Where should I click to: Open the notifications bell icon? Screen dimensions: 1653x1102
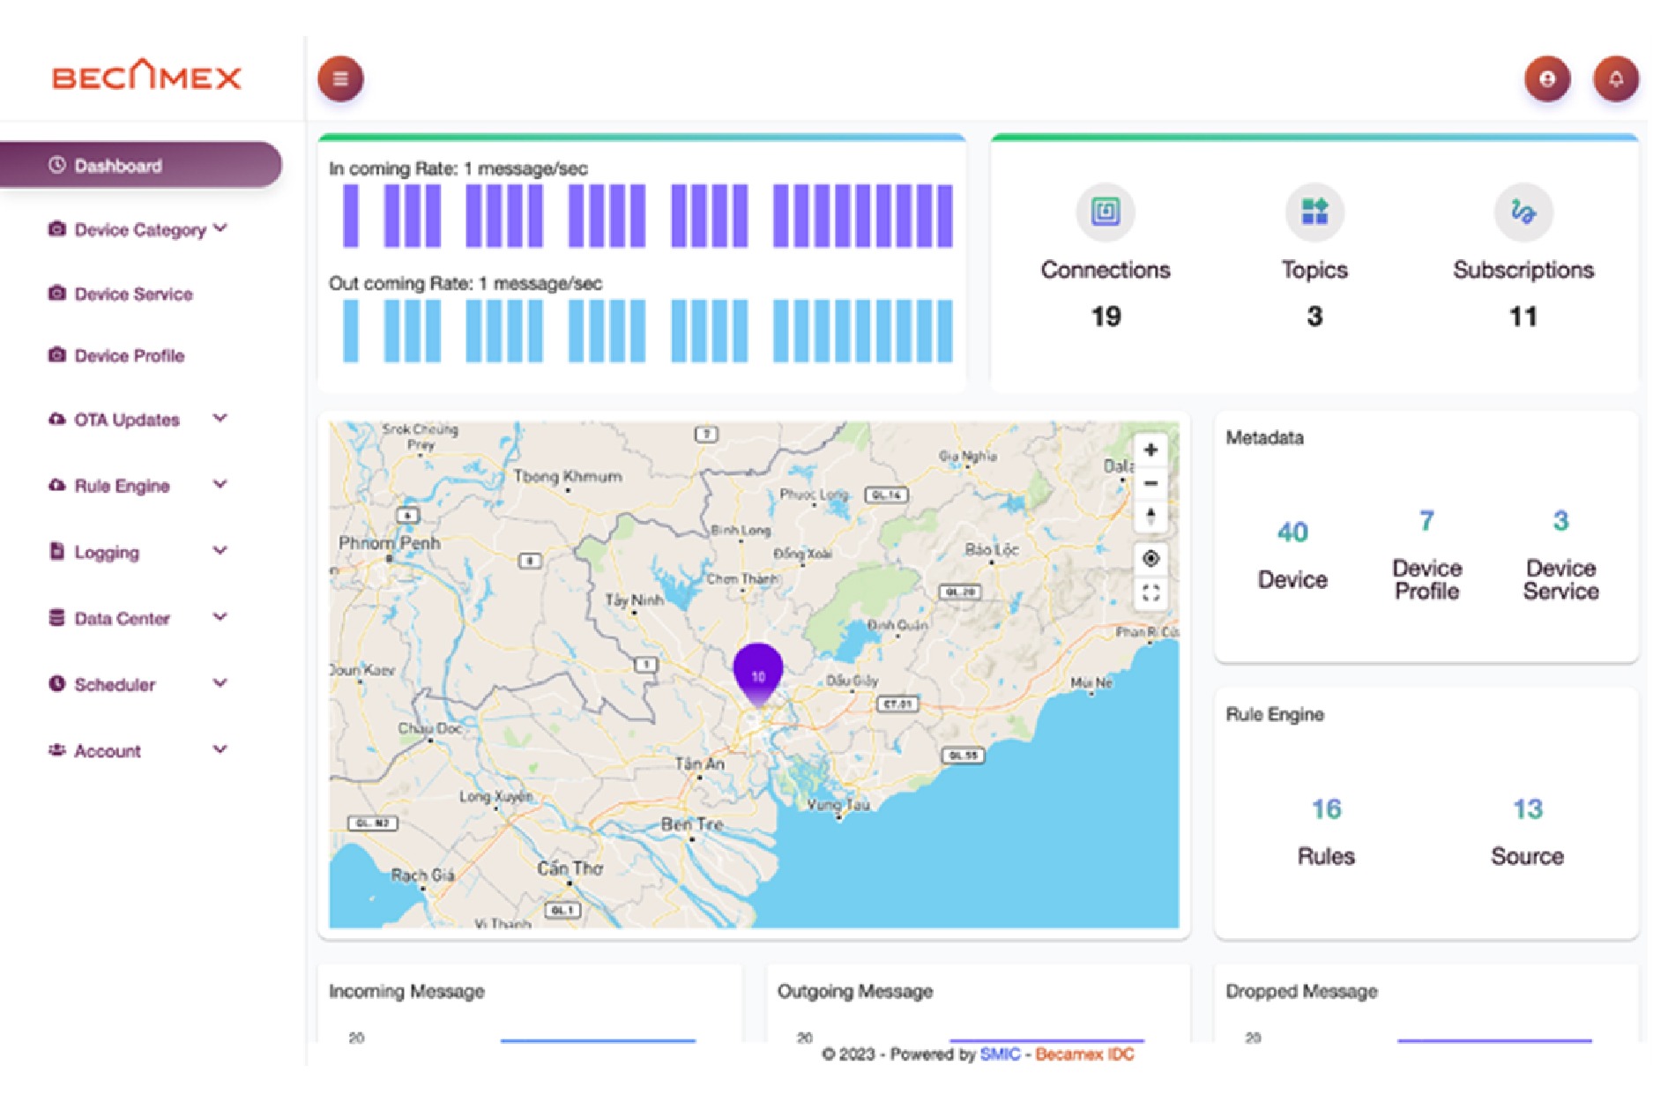coord(1615,79)
